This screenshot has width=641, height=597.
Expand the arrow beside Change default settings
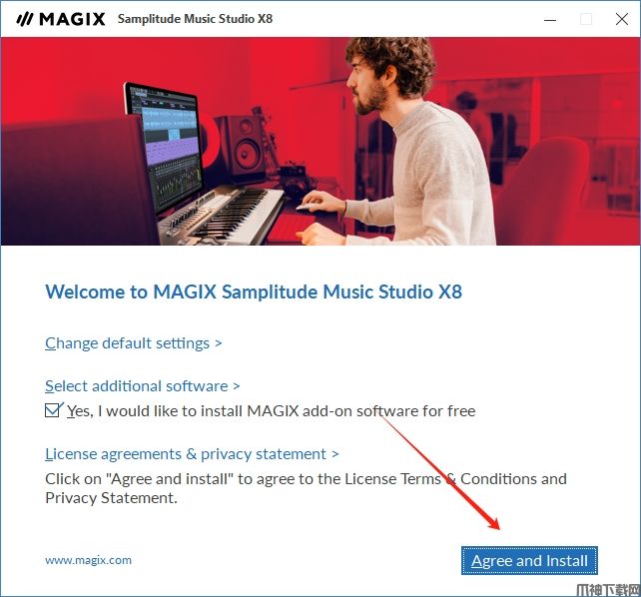click(219, 343)
